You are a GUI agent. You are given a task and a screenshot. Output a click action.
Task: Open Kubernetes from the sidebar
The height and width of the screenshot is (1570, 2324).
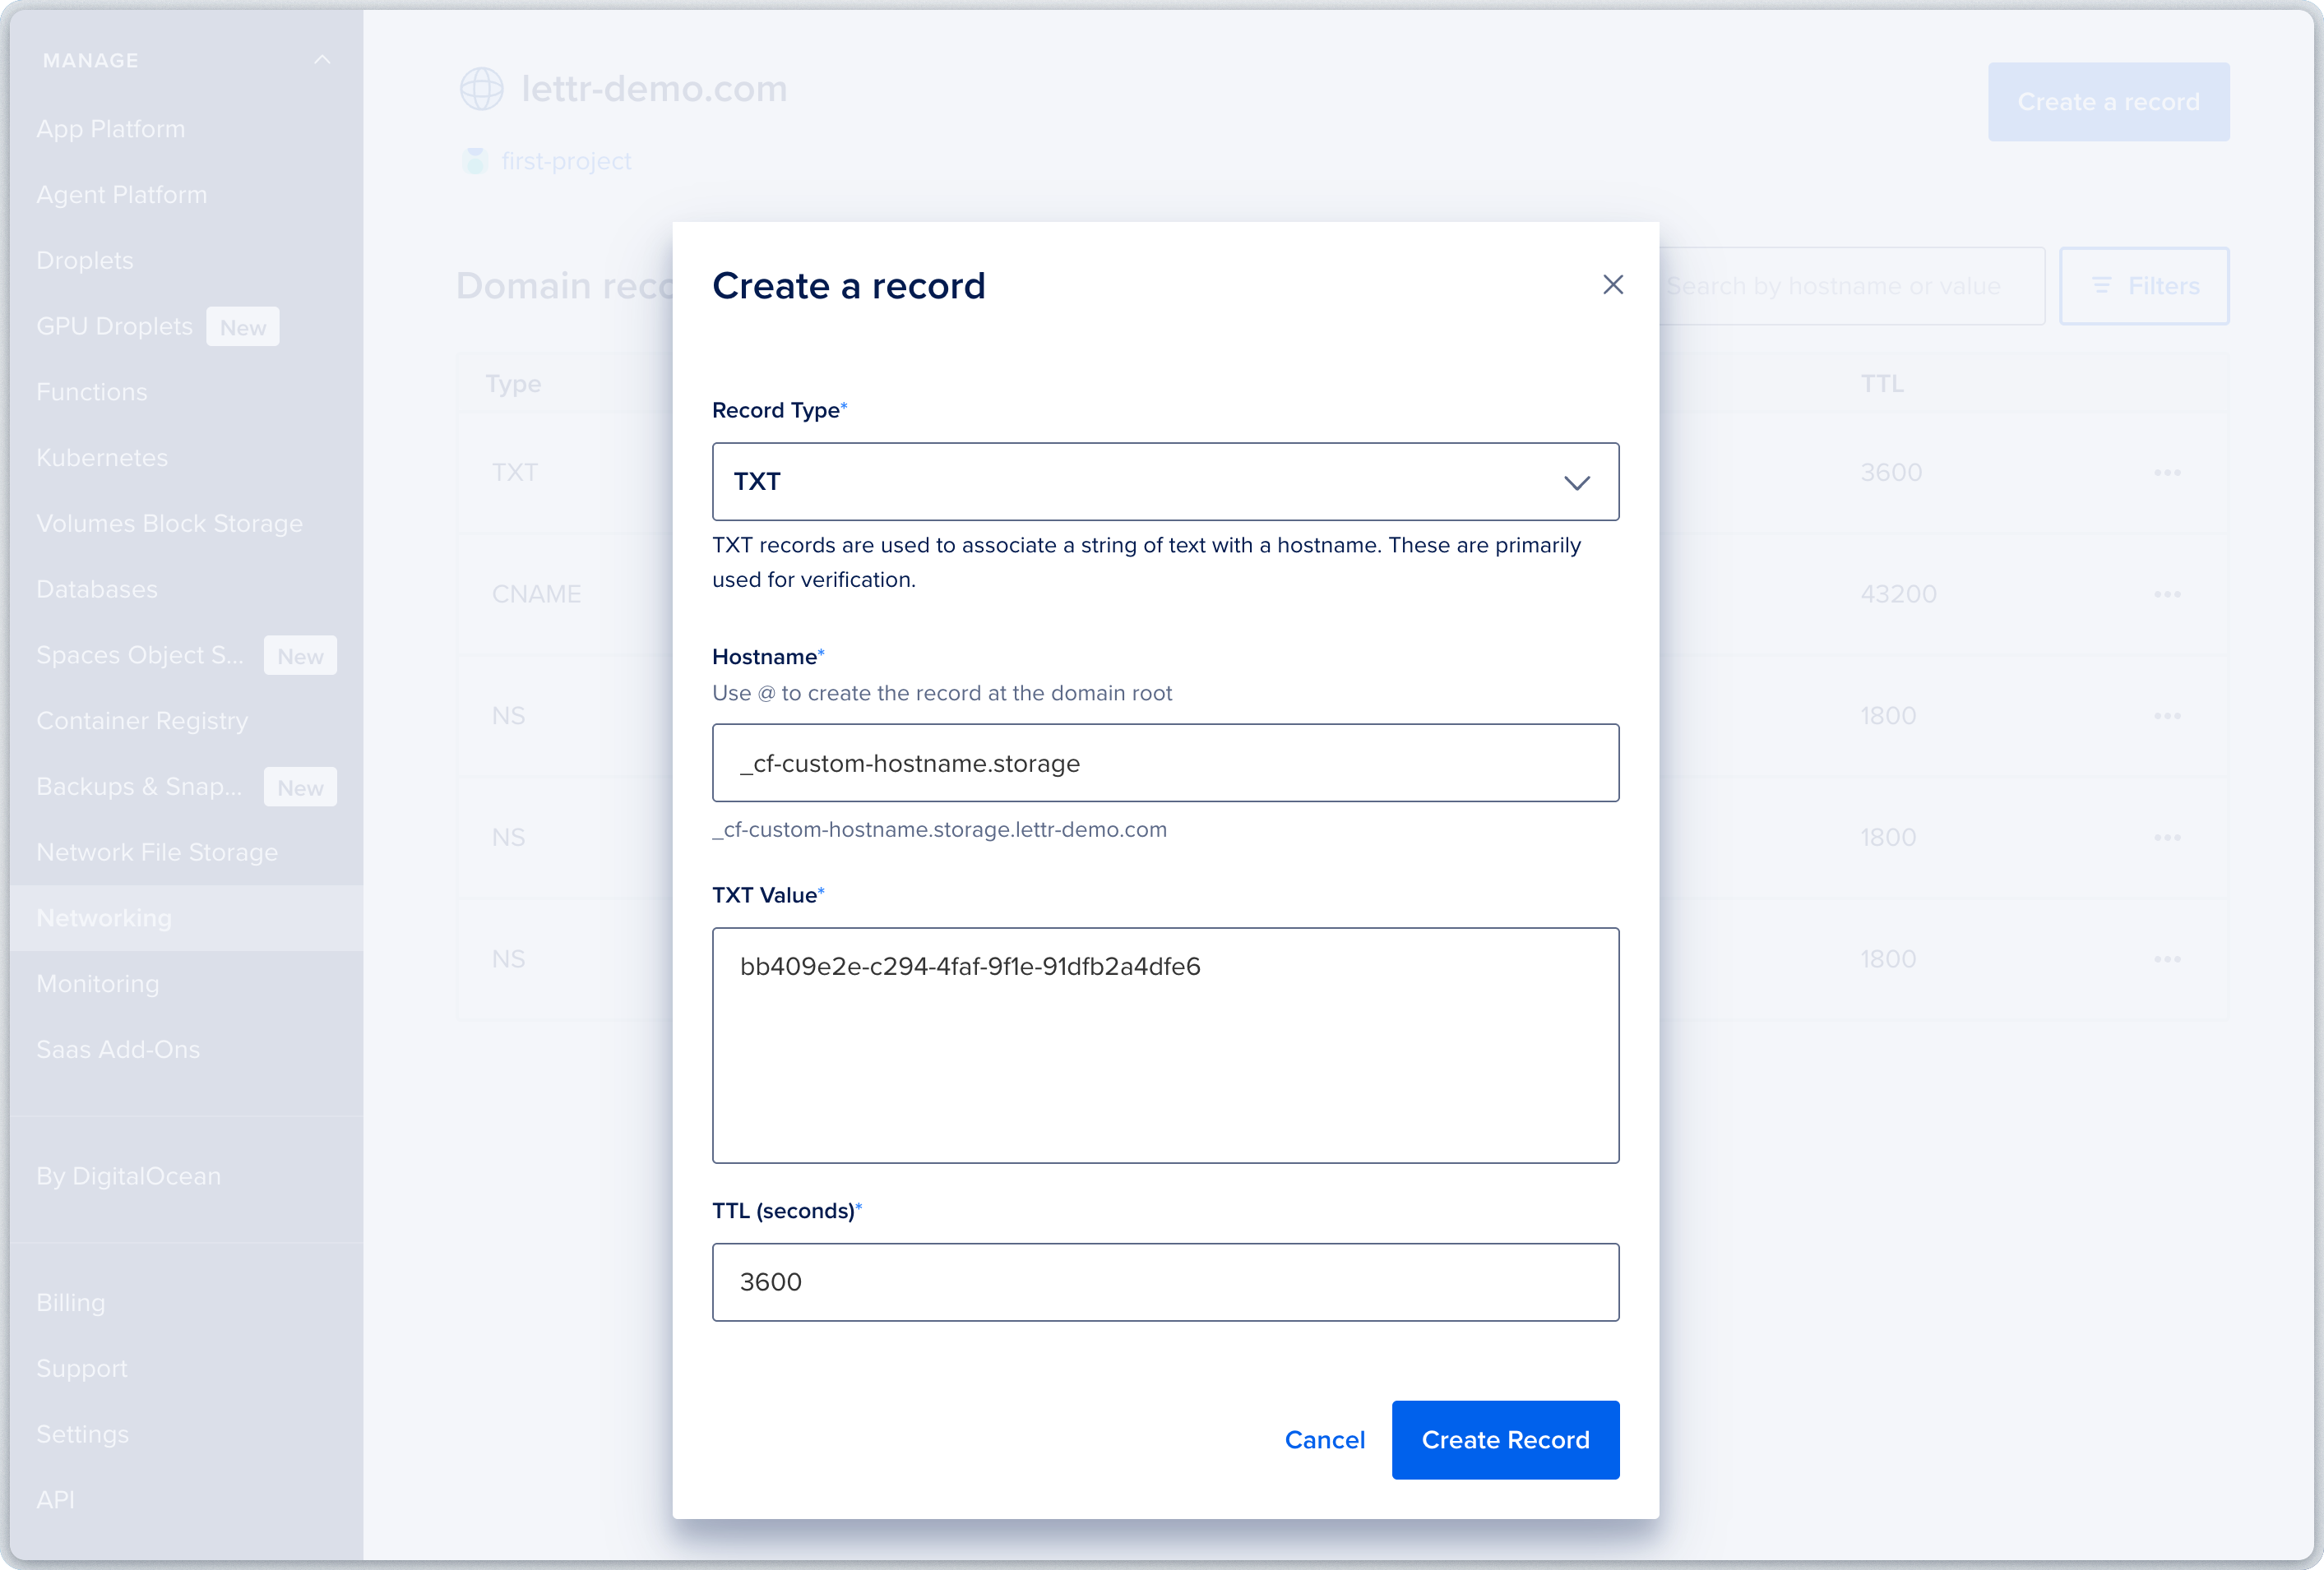pyautogui.click(x=101, y=457)
